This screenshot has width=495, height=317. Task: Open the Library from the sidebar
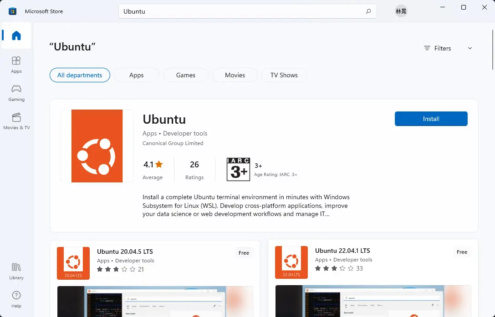click(16, 271)
